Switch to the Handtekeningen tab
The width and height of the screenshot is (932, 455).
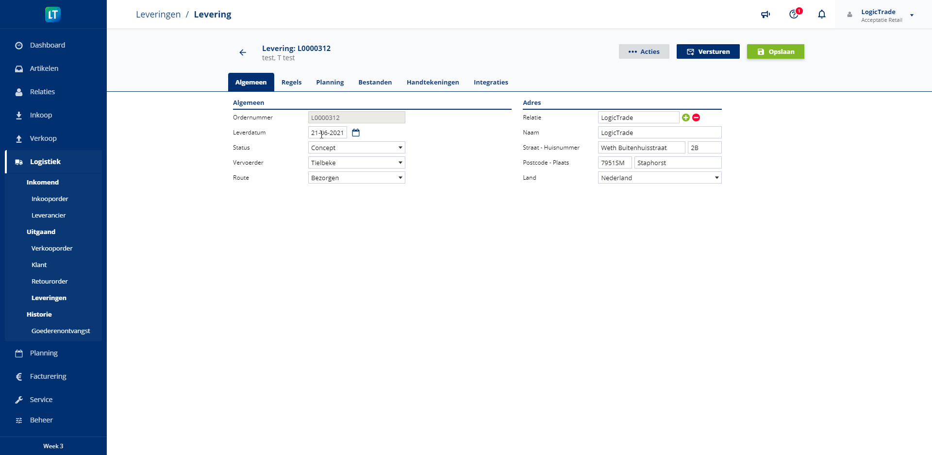point(433,83)
